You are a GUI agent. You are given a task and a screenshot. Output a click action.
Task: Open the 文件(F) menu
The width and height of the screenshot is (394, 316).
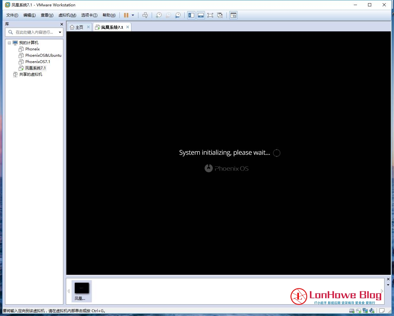(x=12, y=15)
